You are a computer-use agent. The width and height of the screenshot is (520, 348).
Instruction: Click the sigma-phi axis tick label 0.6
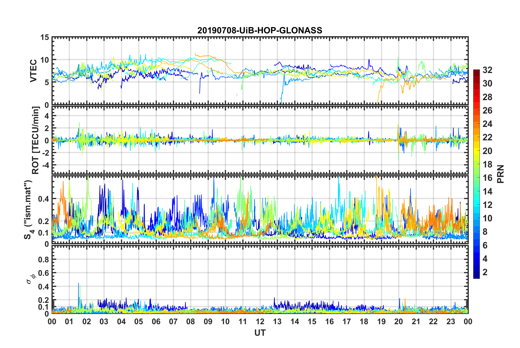[x=43, y=273]
